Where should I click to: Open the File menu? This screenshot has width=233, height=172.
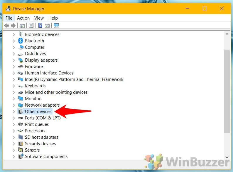coord(9,18)
